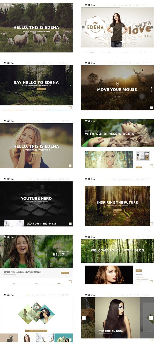
Task: Open Features menu in Made With Love demo
Action: pos(114,5)
